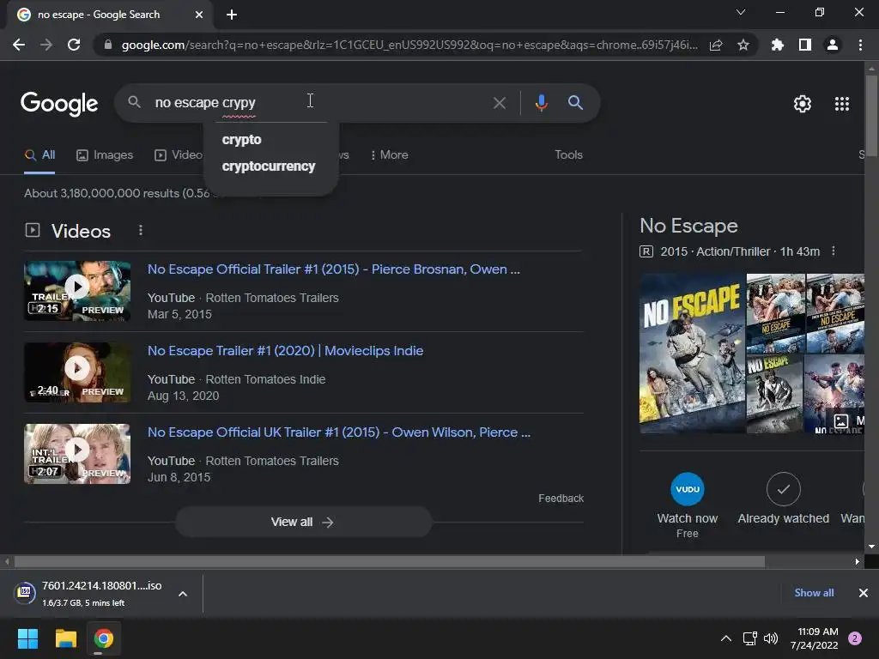The width and height of the screenshot is (879, 659).
Task: Play the 2:07 international trailer thumbnail
Action: click(77, 454)
